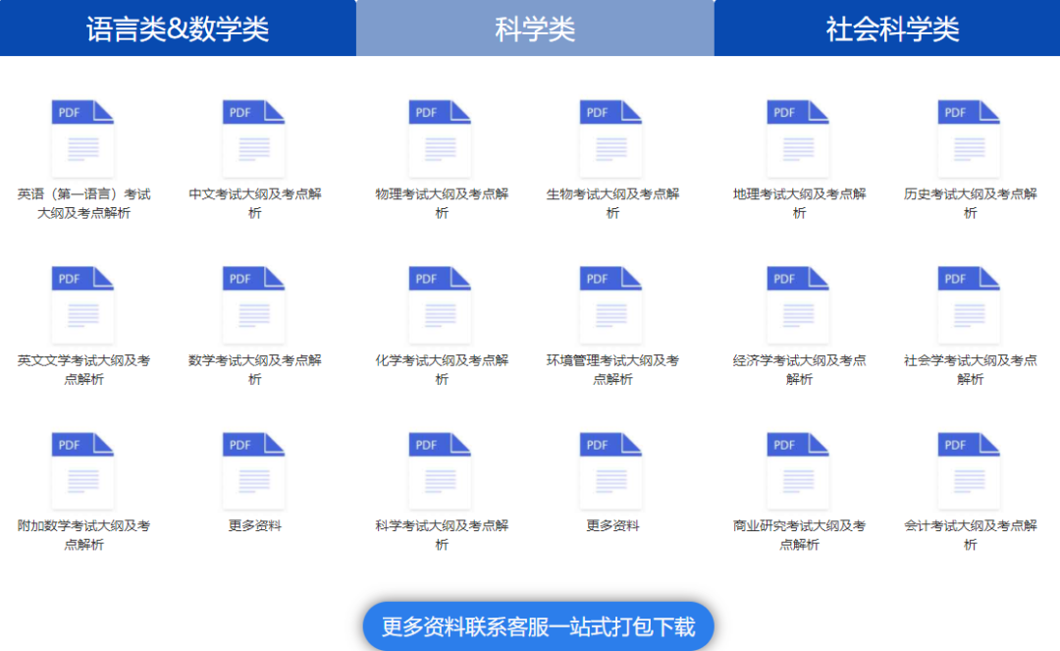Open PDF icon above 化学考试大纲及考点解析
This screenshot has width=1060, height=651.
point(440,305)
